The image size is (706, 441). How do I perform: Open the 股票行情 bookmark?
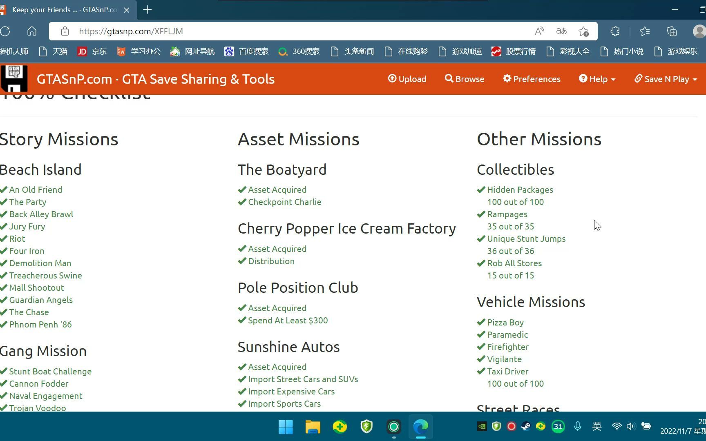pyautogui.click(x=514, y=51)
